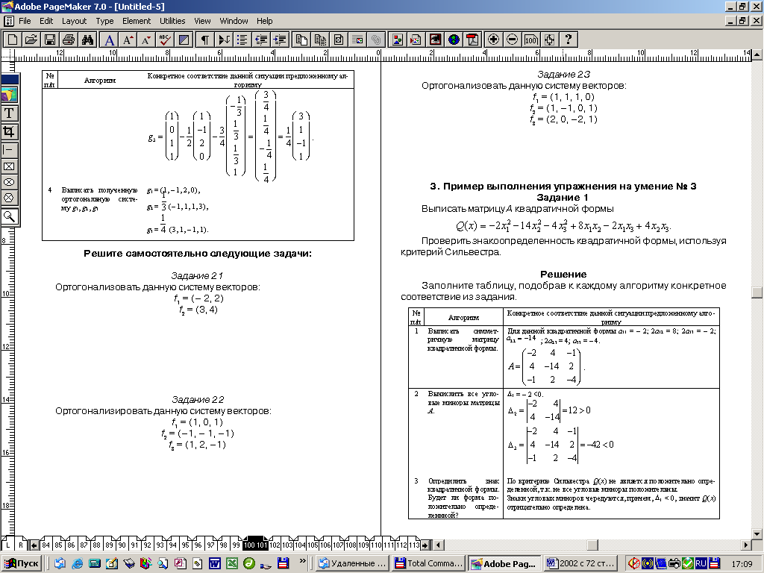Open Character Specs with the large A icon

click(x=110, y=40)
